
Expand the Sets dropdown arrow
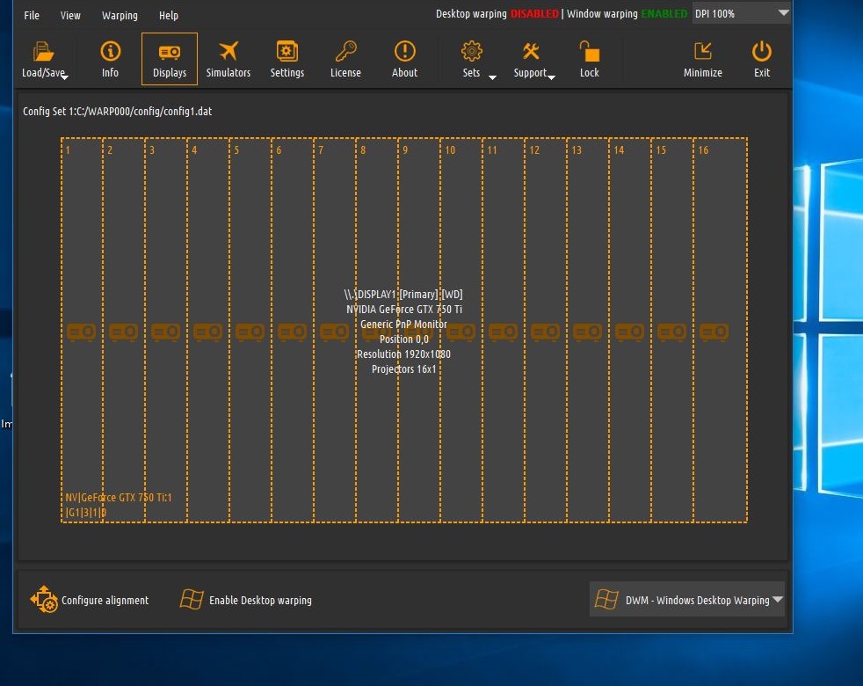[493, 77]
